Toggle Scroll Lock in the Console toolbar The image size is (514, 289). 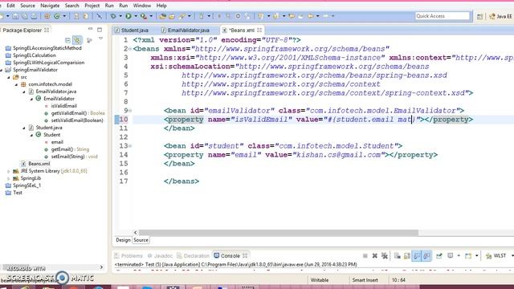tap(407, 256)
